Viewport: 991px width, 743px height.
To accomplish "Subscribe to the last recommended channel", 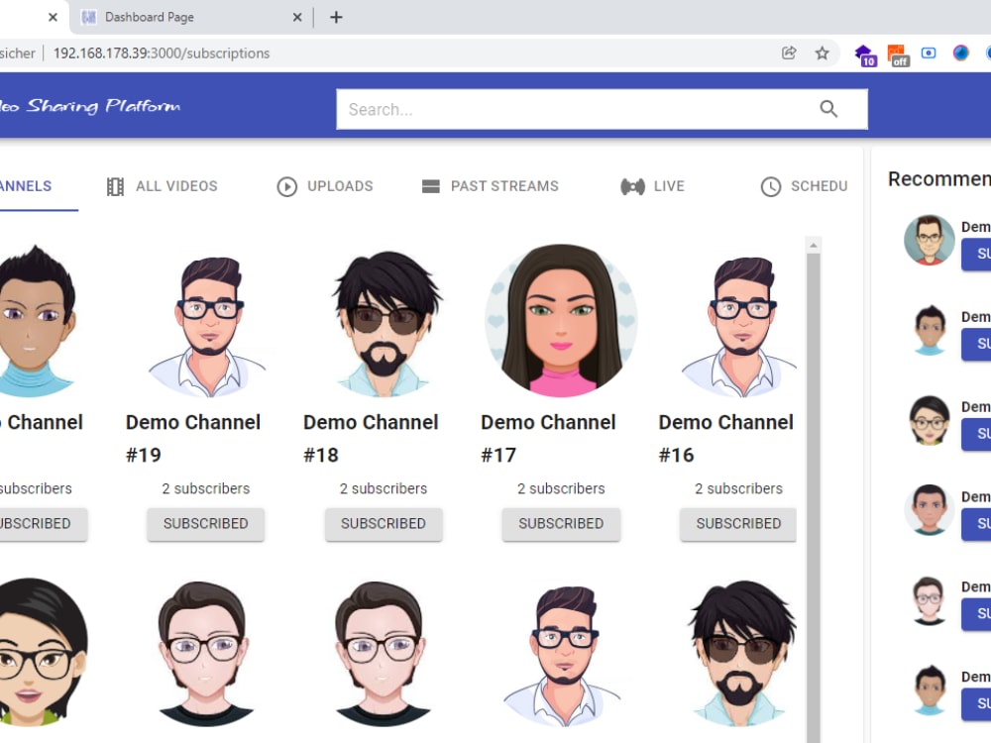I will click(976, 703).
